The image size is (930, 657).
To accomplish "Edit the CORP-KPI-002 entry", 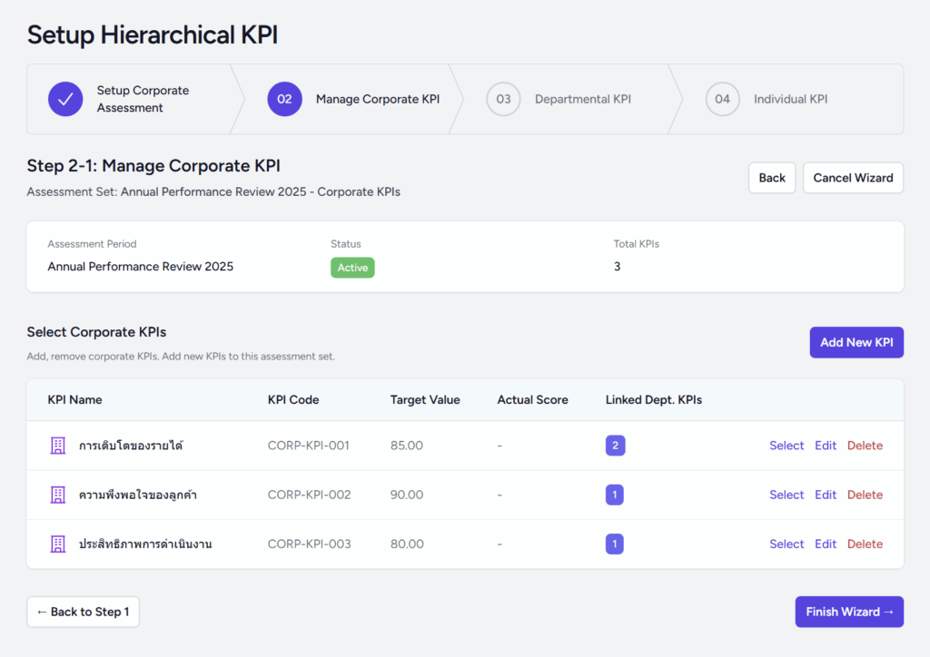I will click(x=826, y=495).
